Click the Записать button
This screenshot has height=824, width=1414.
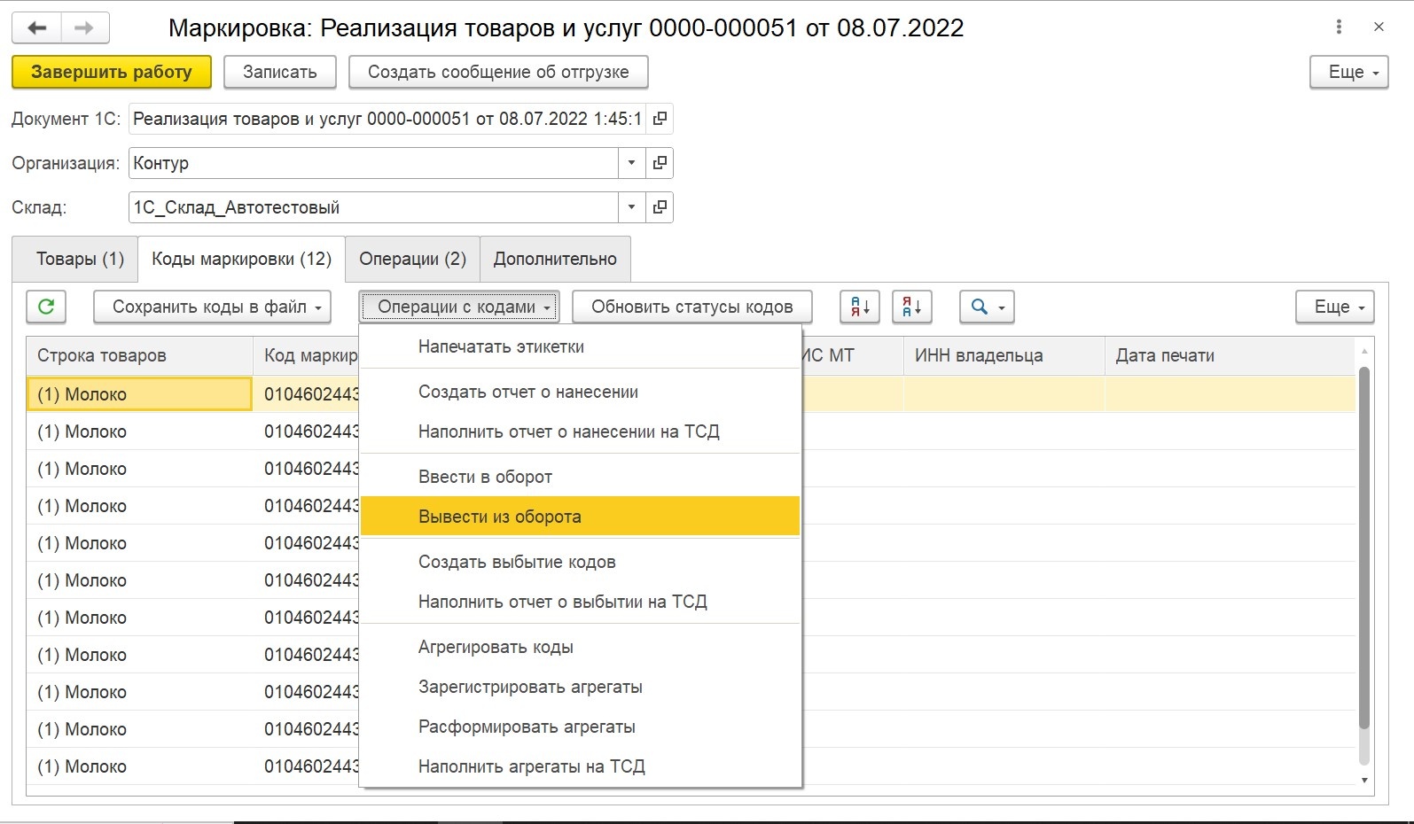click(280, 72)
